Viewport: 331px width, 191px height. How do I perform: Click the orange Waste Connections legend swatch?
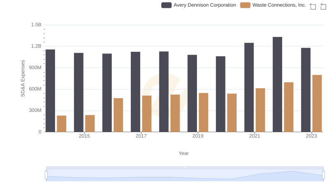point(245,5)
